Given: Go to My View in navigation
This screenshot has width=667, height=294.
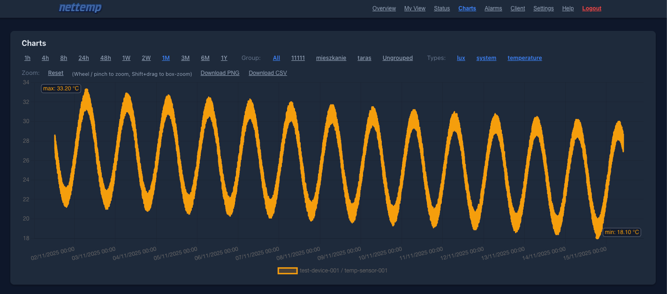Looking at the screenshot, I should [415, 8].
